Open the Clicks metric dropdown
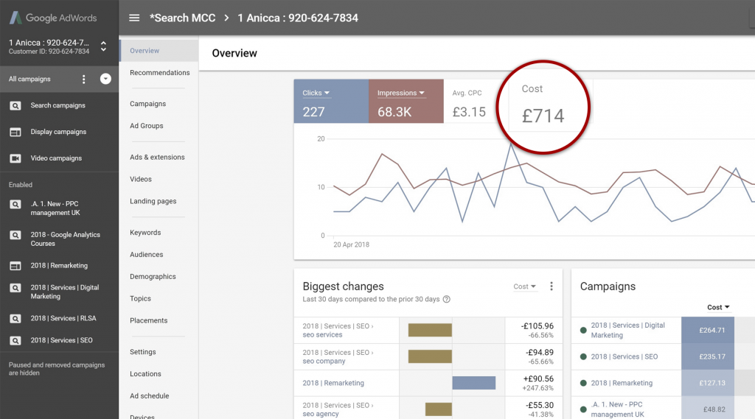This screenshot has height=419, width=755. point(316,93)
